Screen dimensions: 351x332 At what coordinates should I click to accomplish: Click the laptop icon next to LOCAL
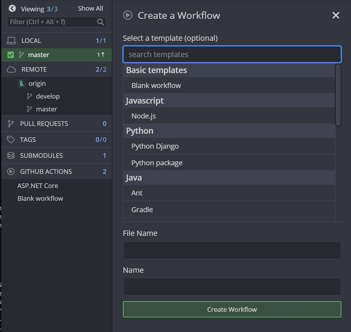click(11, 41)
